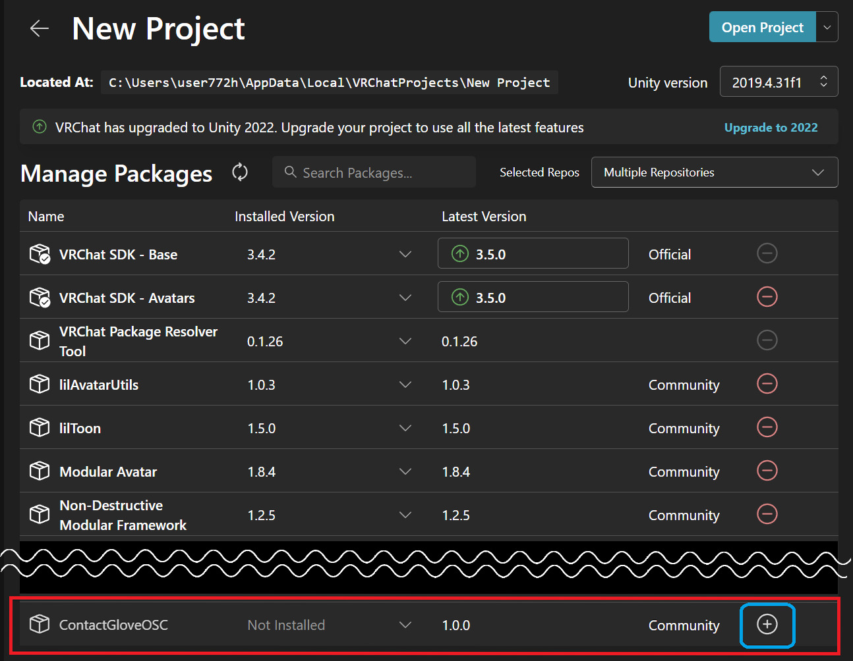Image resolution: width=853 pixels, height=661 pixels.
Task: Open version dropdown for VRChat Package Resolver Tool
Action: pyautogui.click(x=405, y=341)
